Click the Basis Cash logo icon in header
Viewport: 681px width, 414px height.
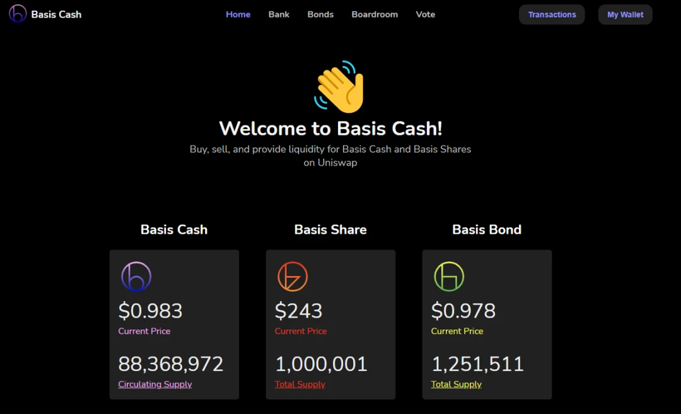18,13
